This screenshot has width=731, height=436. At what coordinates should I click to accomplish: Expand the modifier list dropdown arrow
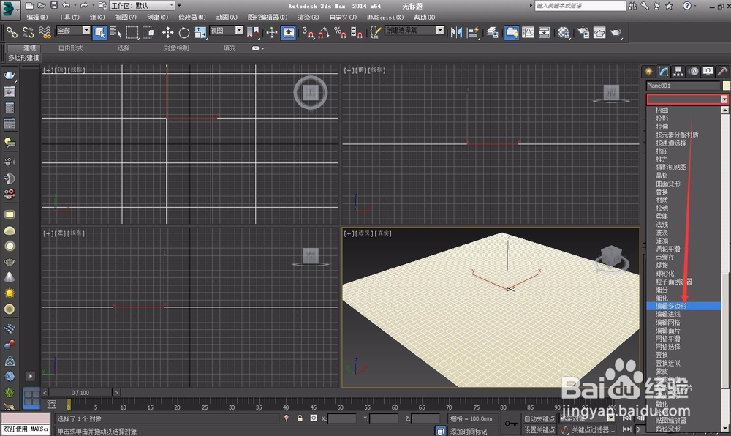pos(724,99)
